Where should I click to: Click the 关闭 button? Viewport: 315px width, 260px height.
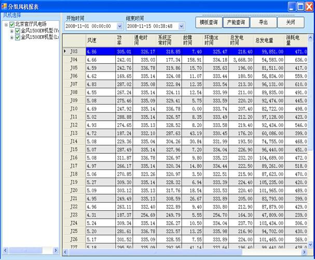291,22
